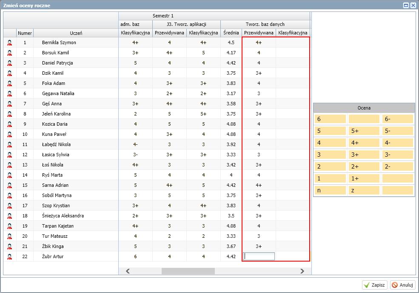Click student icon for Kuna Paweł

(10, 134)
